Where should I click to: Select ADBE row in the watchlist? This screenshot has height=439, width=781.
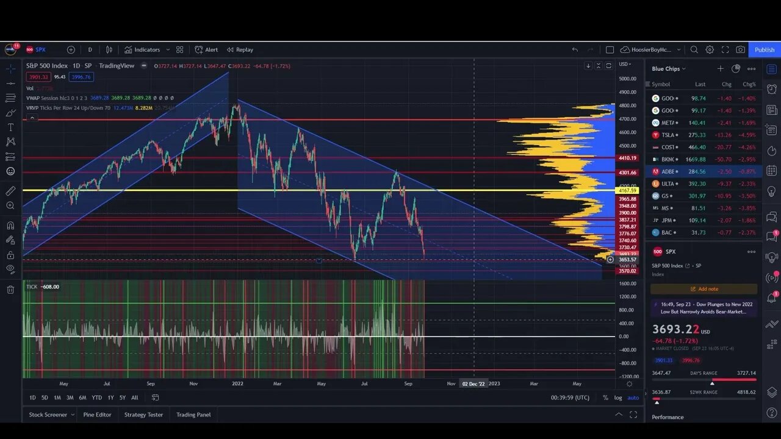click(704, 171)
